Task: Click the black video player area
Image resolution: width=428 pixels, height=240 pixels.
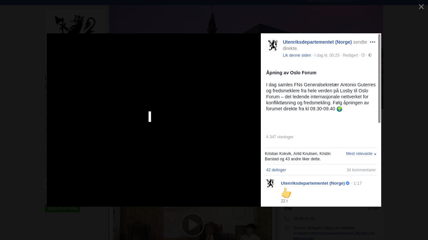Action: [154, 120]
